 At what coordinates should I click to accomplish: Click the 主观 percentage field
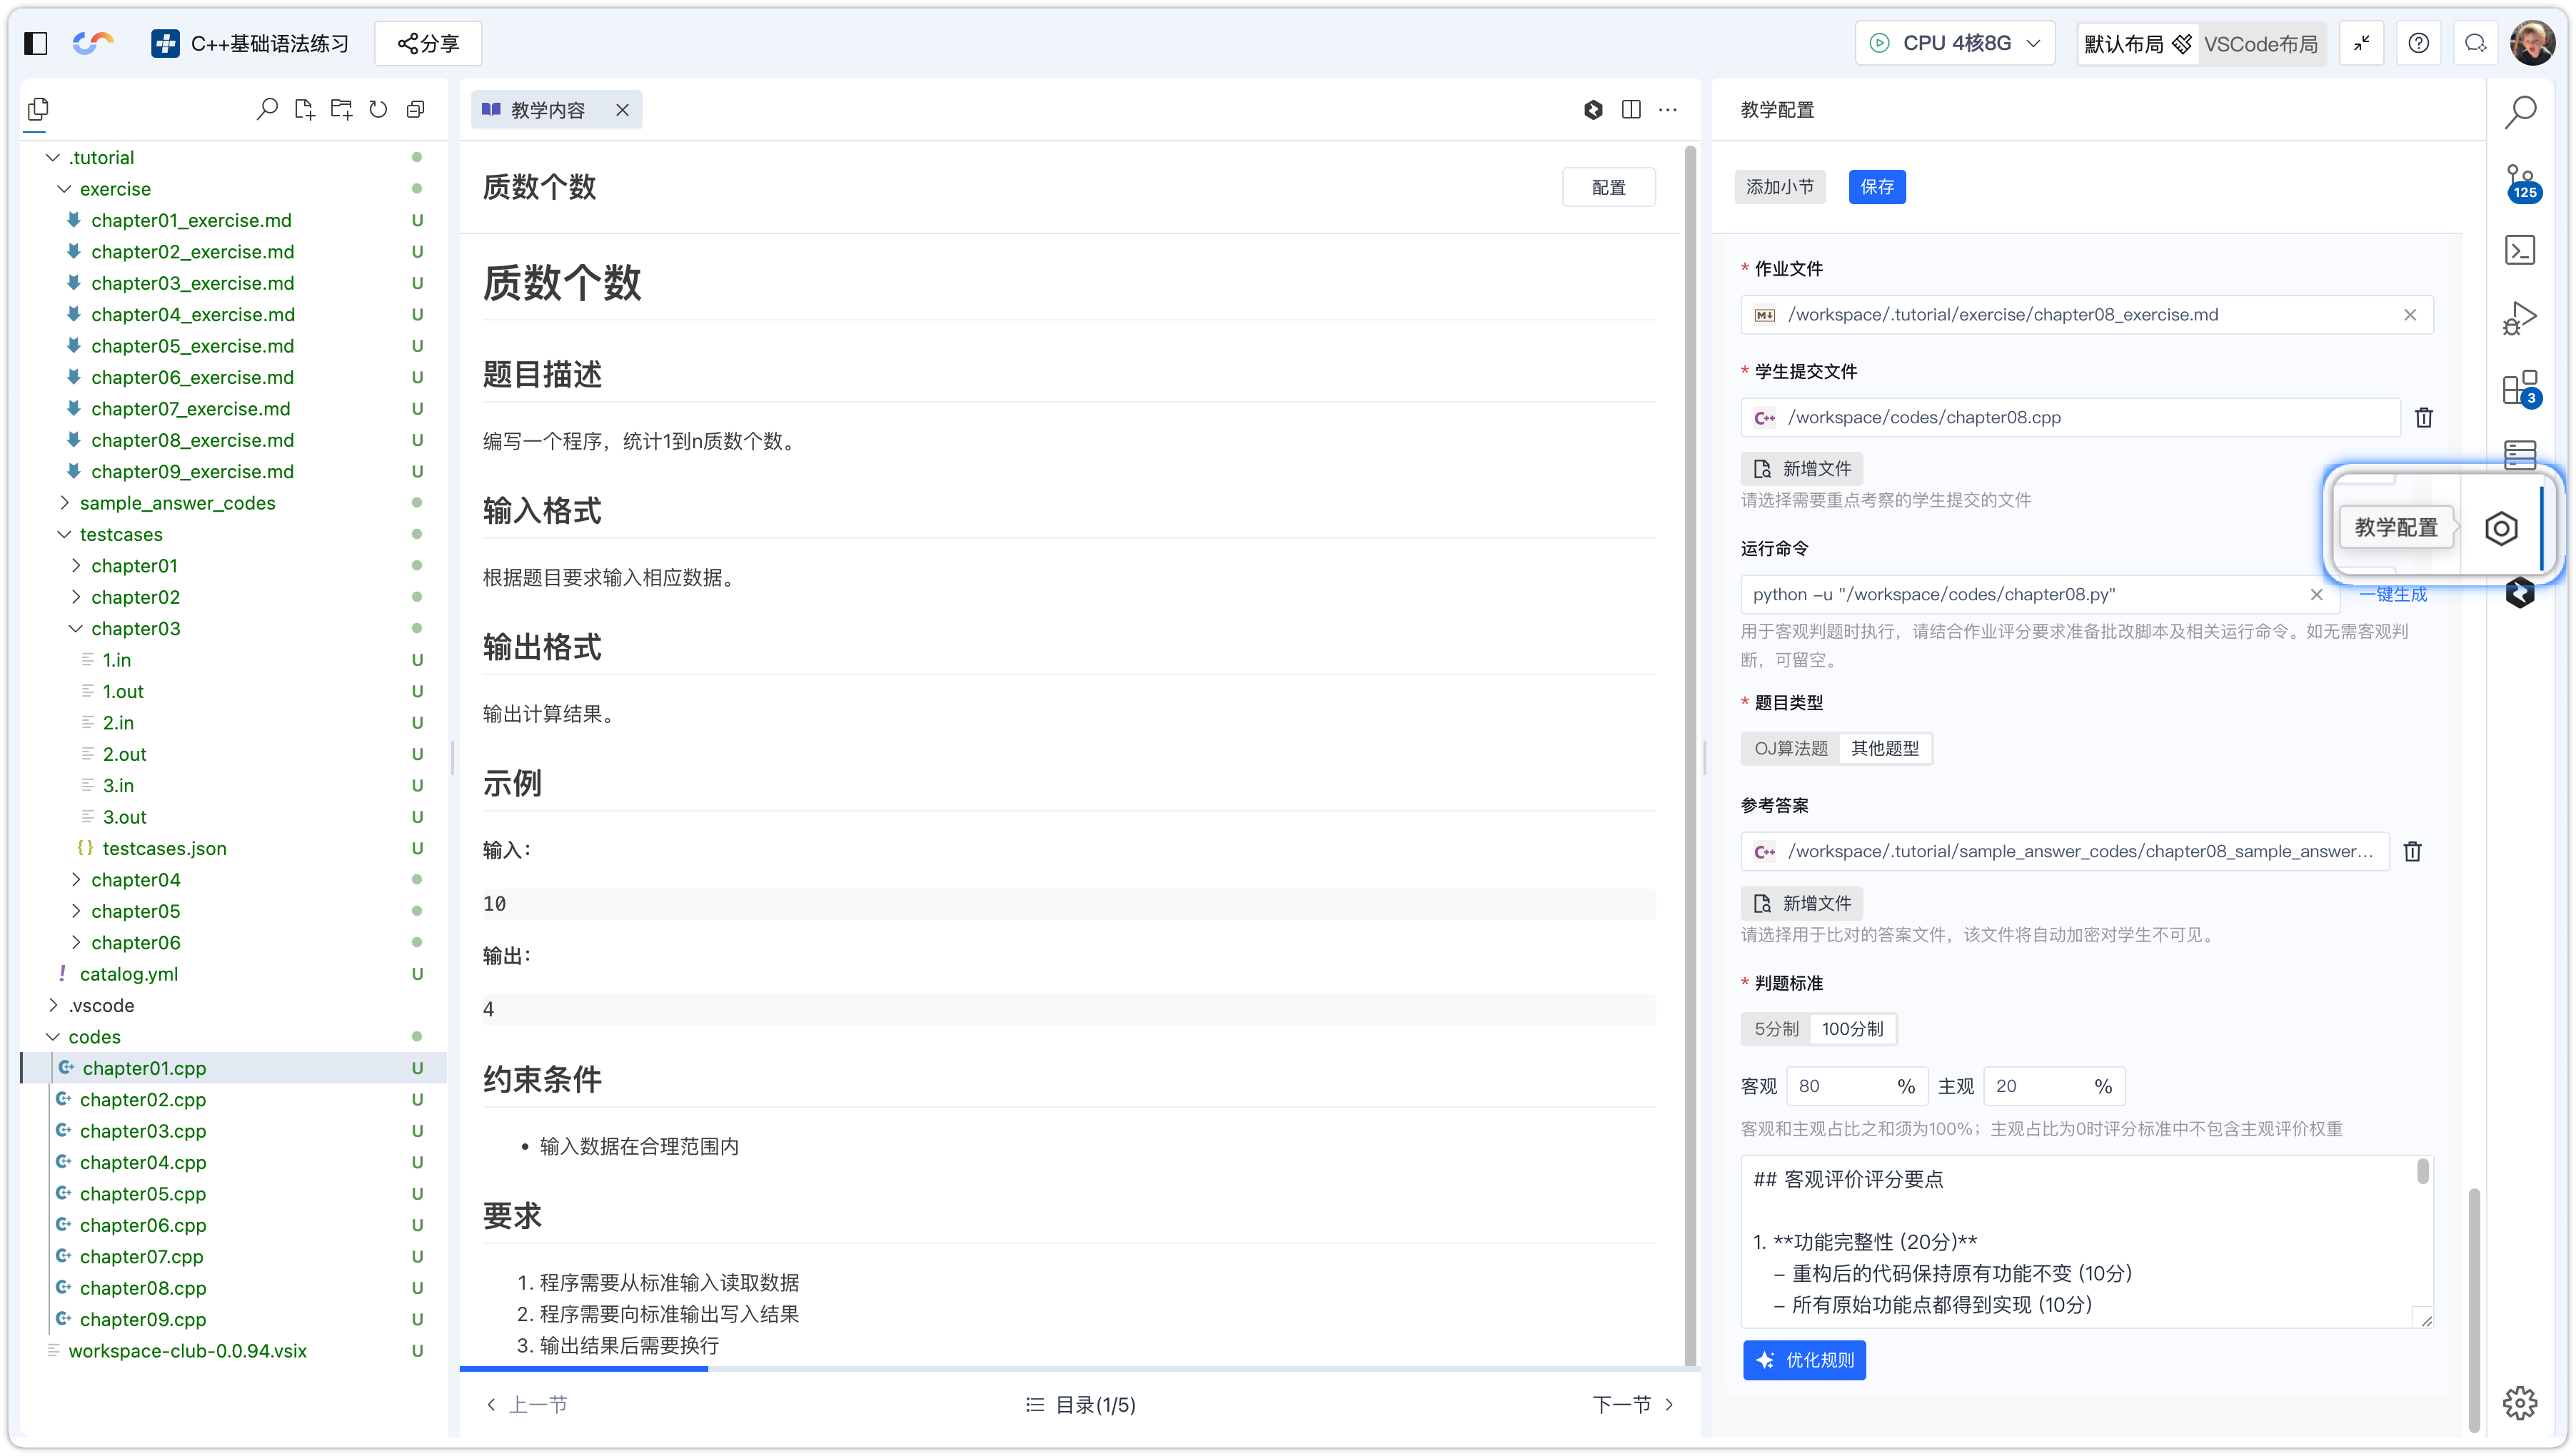(2054, 1087)
